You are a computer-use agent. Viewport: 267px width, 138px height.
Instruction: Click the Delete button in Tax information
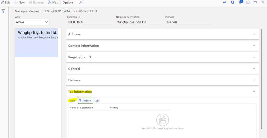pos(85,101)
